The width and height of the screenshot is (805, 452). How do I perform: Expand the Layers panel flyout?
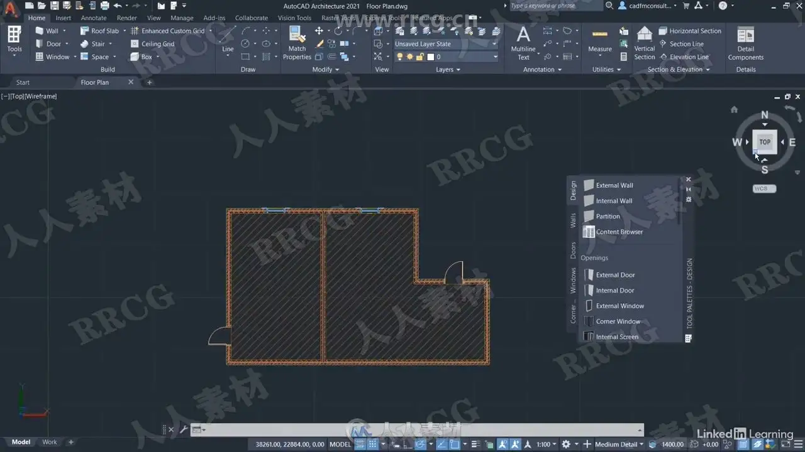tap(448, 70)
